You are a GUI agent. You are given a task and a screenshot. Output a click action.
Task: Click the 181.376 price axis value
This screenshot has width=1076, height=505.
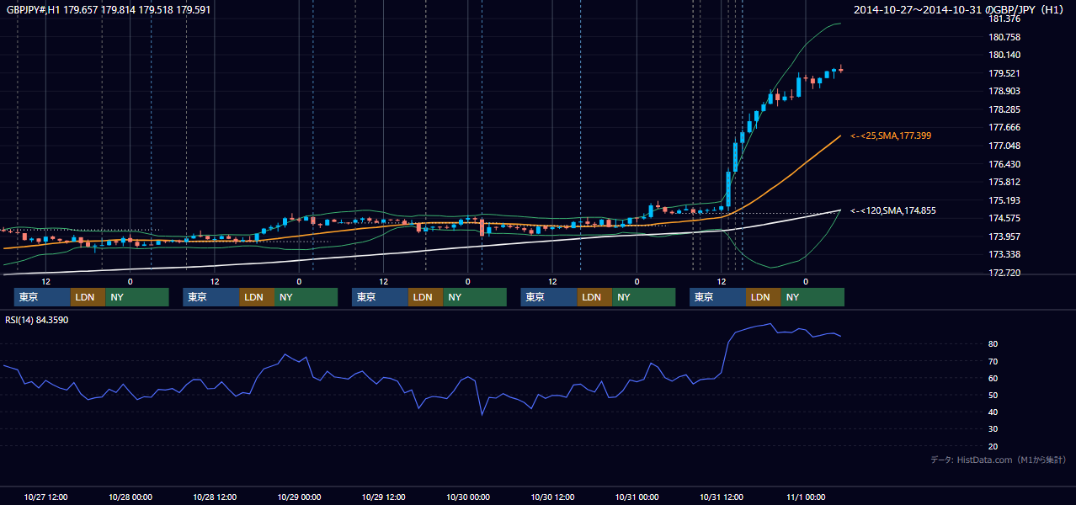tap(1004, 19)
